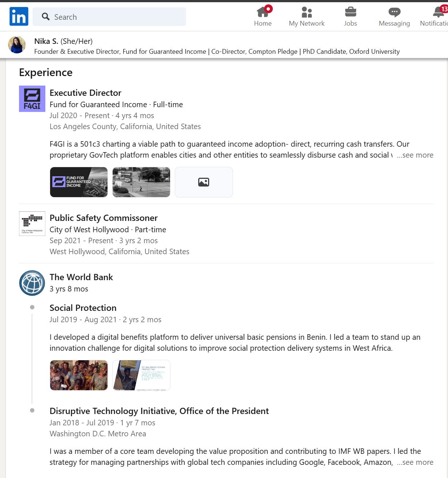Click the City of West Hollywood logo
This screenshot has width=448, height=478.
[32, 224]
